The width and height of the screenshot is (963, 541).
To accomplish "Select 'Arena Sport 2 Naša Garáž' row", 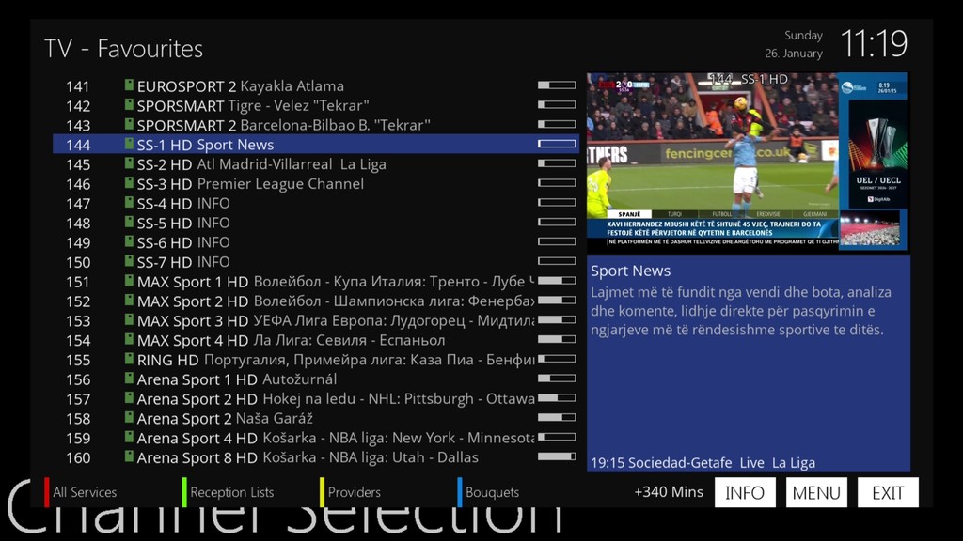I will [x=316, y=418].
